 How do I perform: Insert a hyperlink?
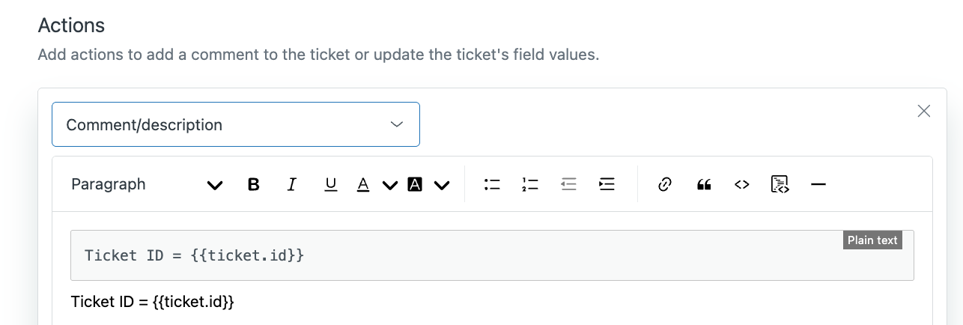(x=664, y=184)
